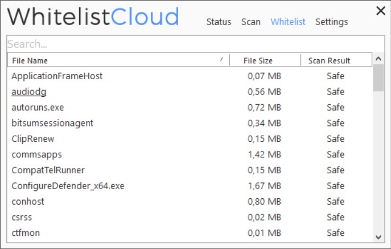
Task: Sort list by File Name column
Action: click(114, 60)
